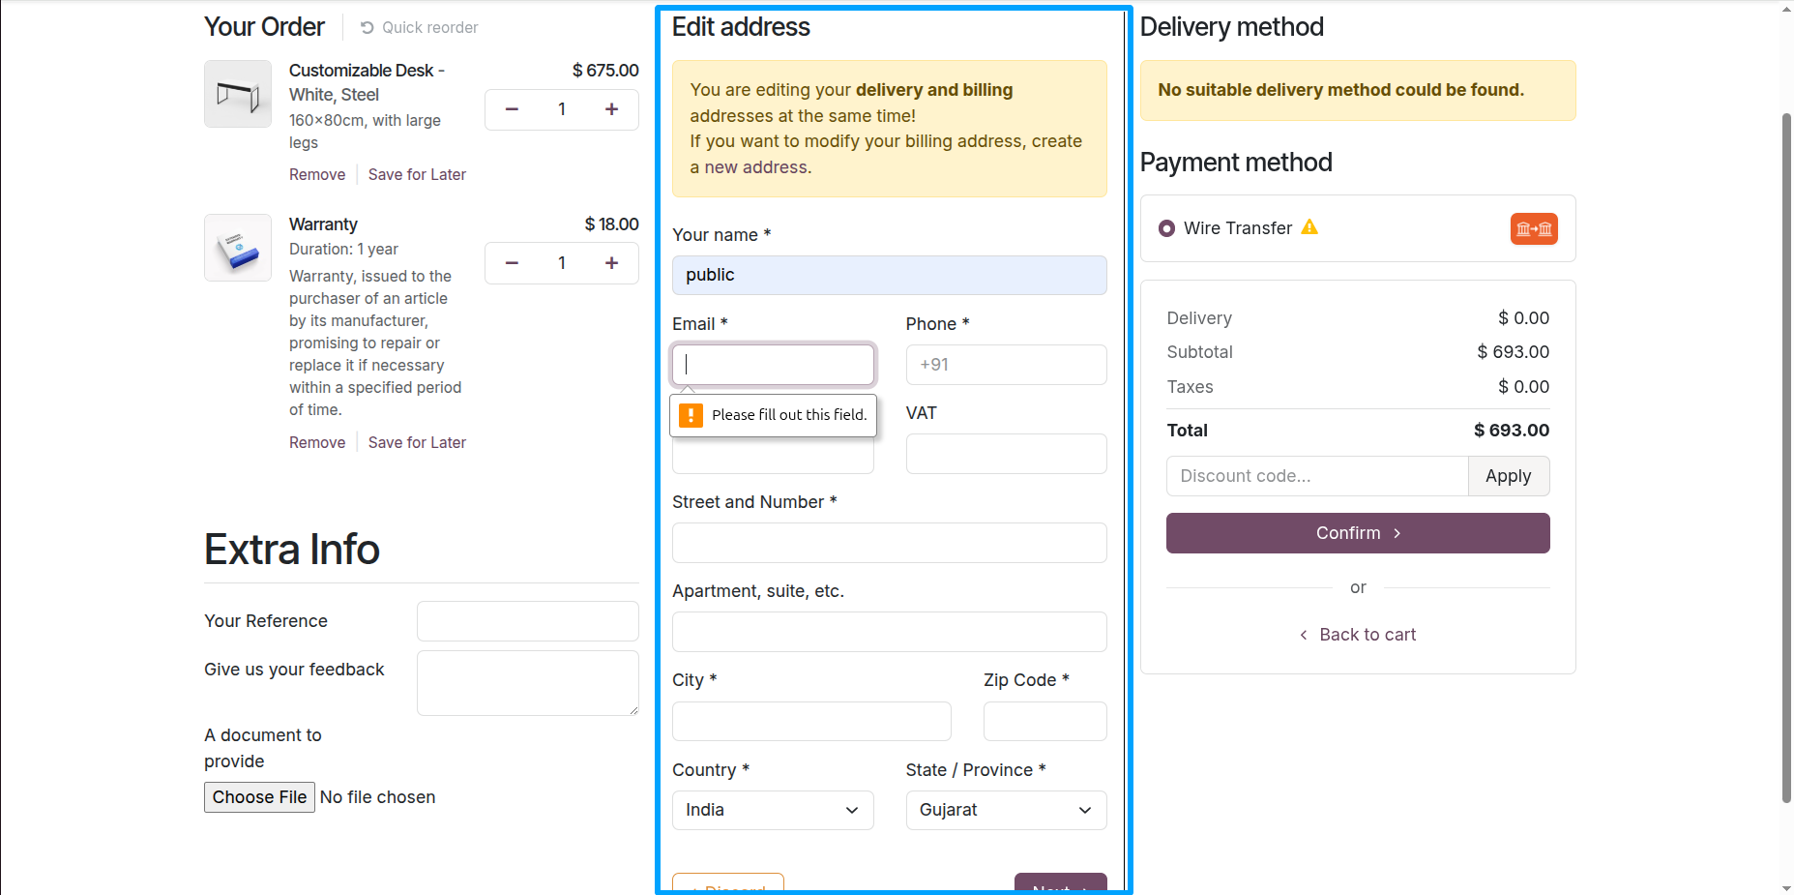Image resolution: width=1794 pixels, height=895 pixels.
Task: Click the Quick reorder icon
Action: pos(368,28)
